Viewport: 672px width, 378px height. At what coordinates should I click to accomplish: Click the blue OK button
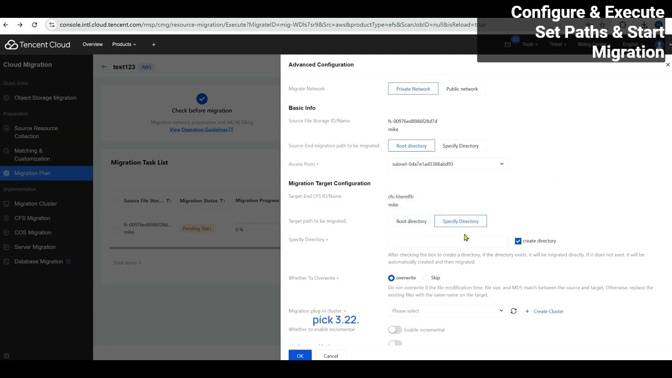pyautogui.click(x=300, y=356)
